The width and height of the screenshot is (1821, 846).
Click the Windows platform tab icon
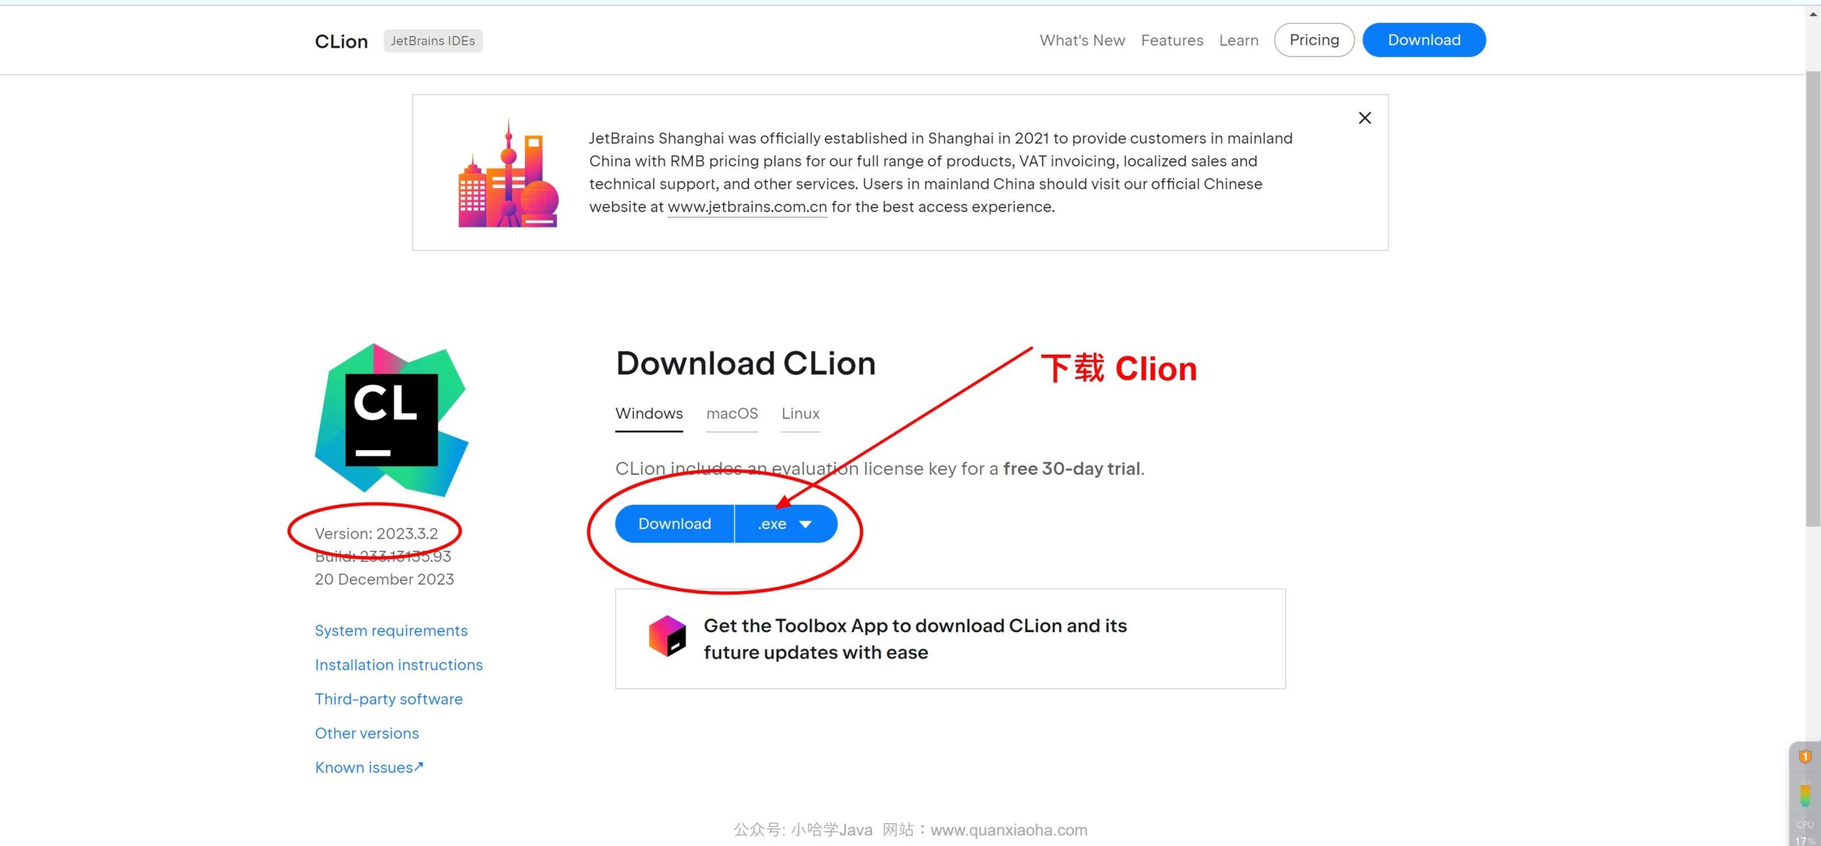pyautogui.click(x=648, y=413)
